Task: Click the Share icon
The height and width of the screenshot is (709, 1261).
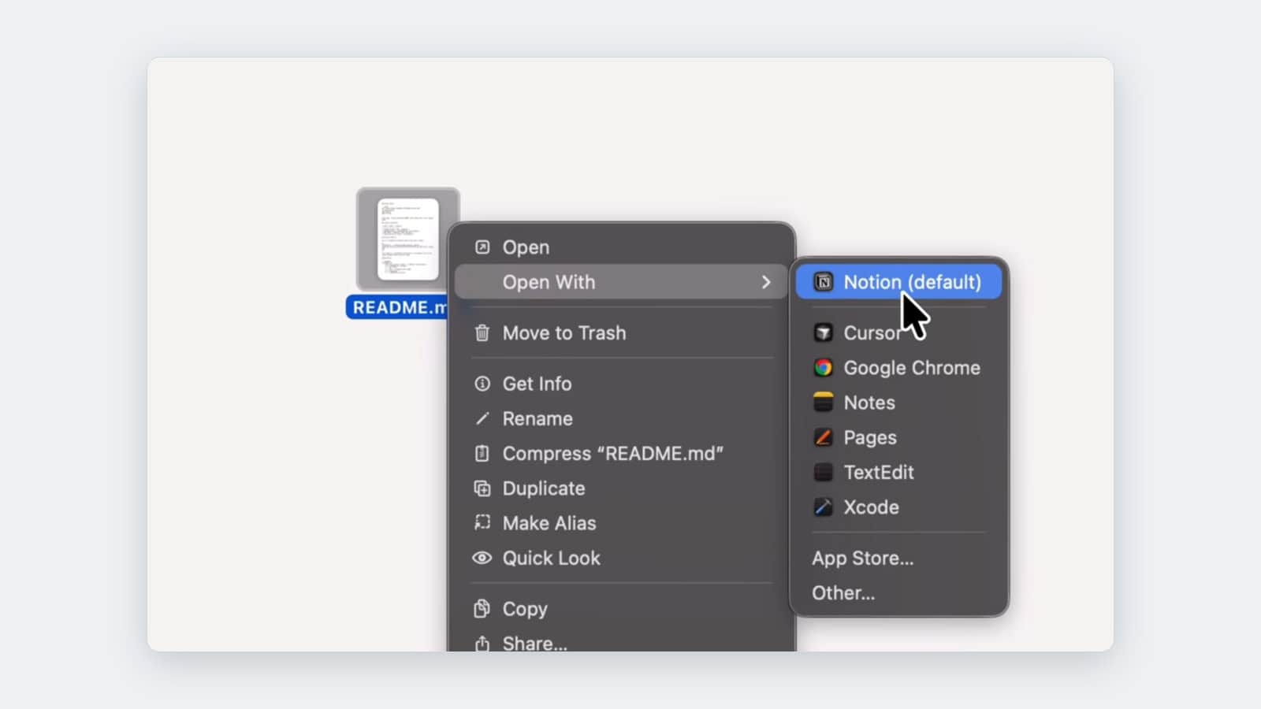Action: pyautogui.click(x=482, y=644)
